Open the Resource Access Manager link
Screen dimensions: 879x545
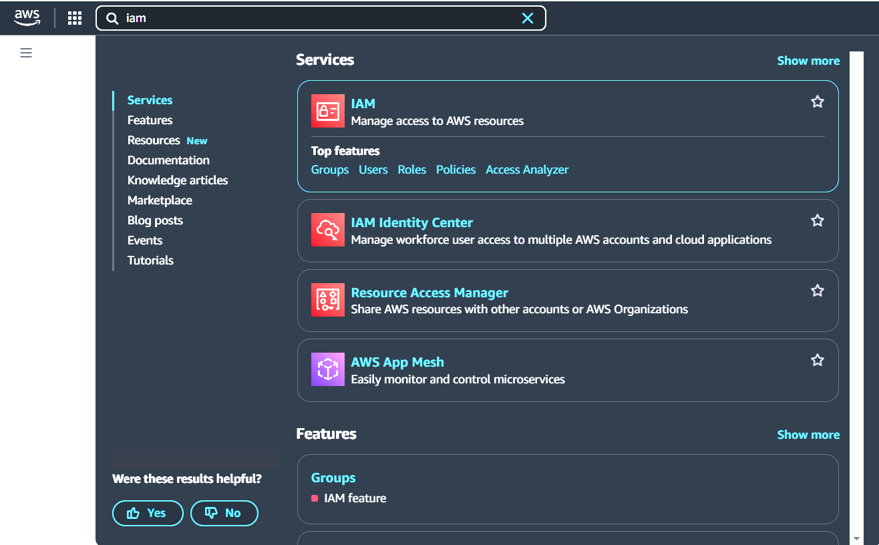tap(429, 293)
